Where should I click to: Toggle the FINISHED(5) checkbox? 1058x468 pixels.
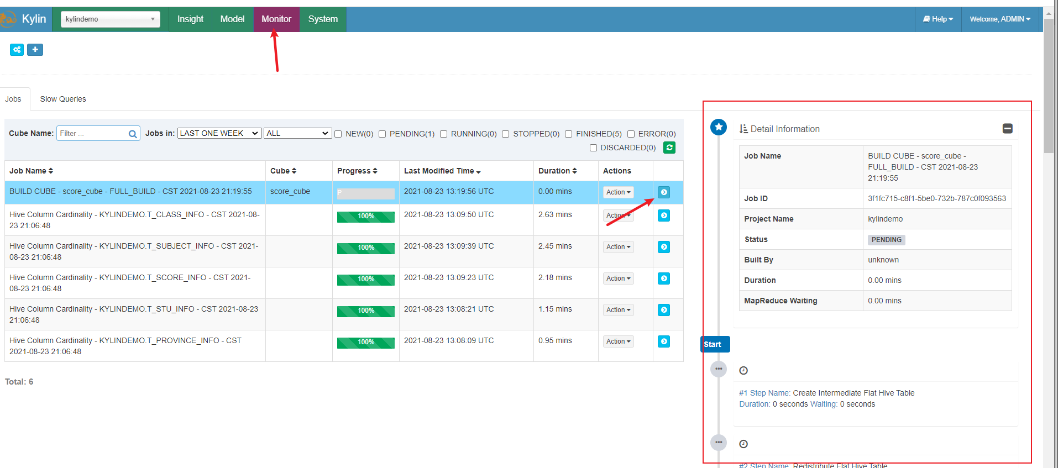pyautogui.click(x=568, y=134)
